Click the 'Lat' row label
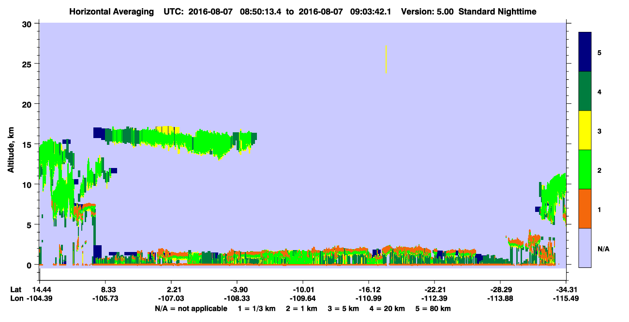 16,290
